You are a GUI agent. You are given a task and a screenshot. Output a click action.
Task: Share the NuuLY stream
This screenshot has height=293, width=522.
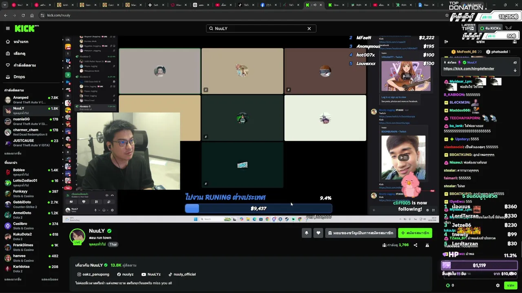(x=416, y=245)
